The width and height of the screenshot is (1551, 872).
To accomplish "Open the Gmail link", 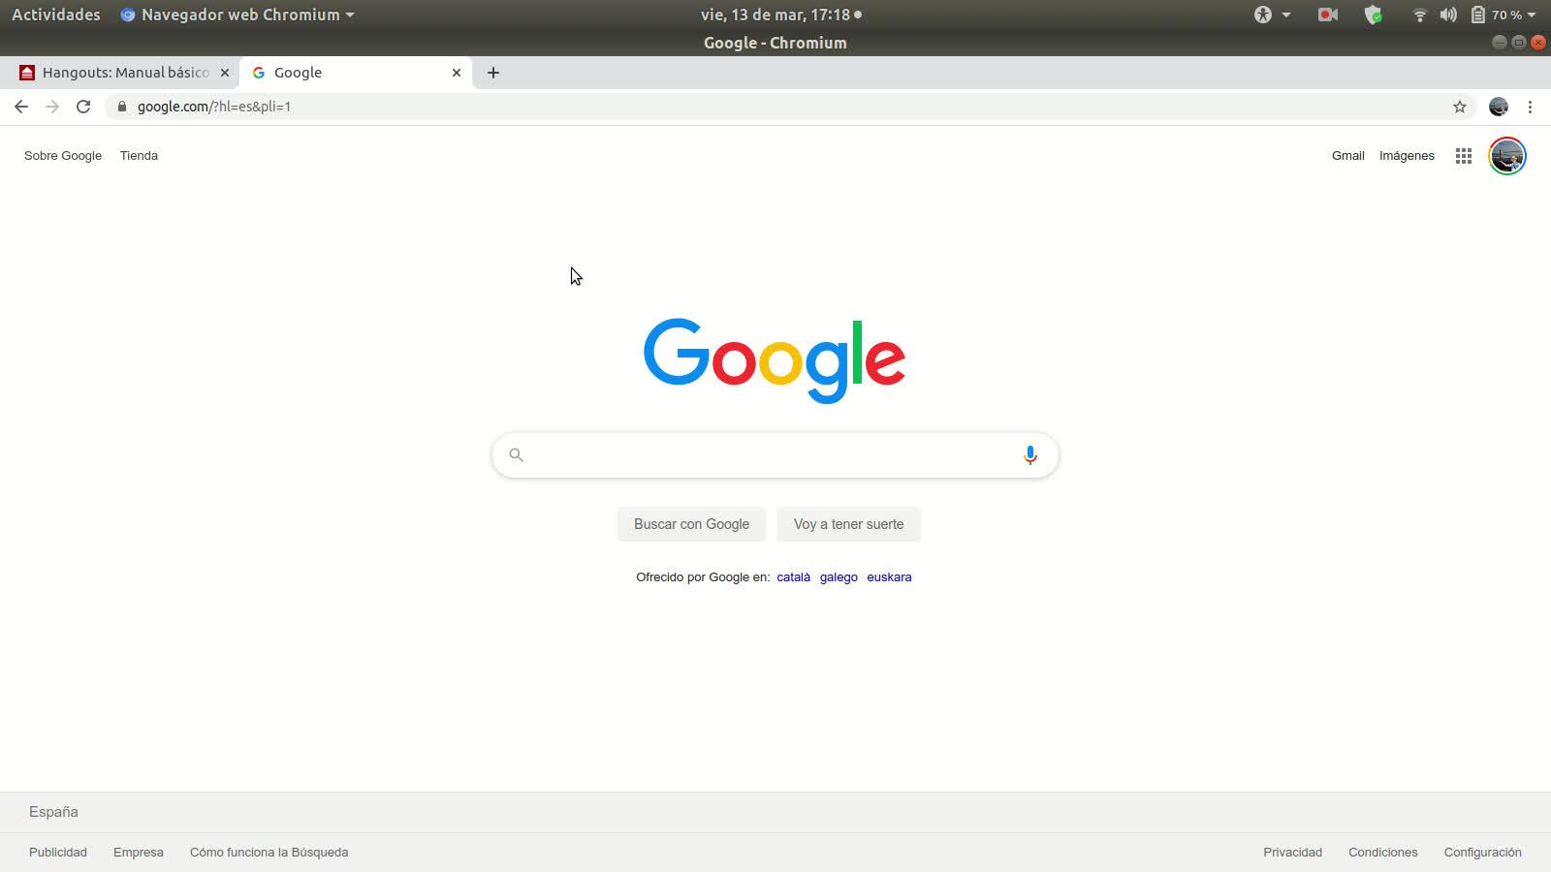I will click(1348, 156).
